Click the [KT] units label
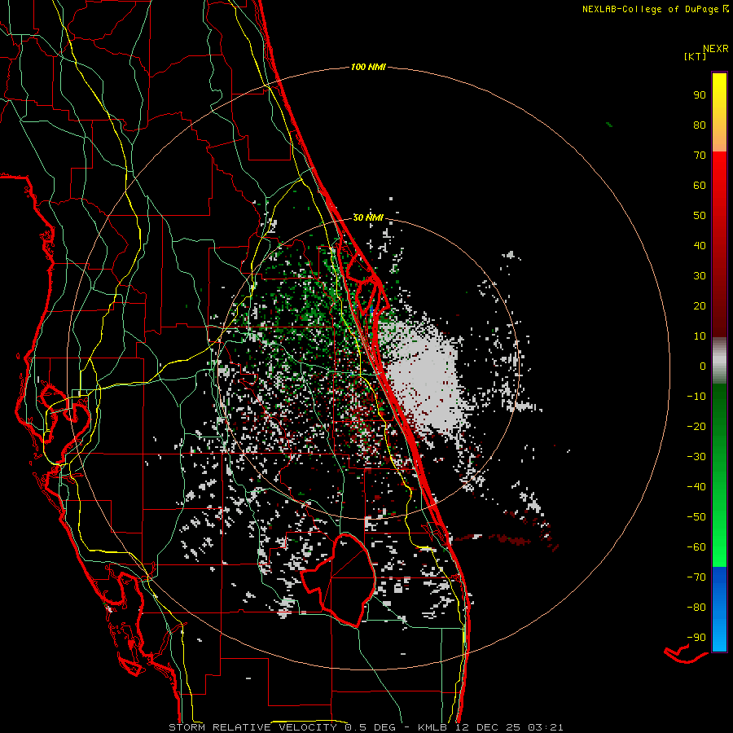Image resolution: width=733 pixels, height=733 pixels. coord(696,56)
